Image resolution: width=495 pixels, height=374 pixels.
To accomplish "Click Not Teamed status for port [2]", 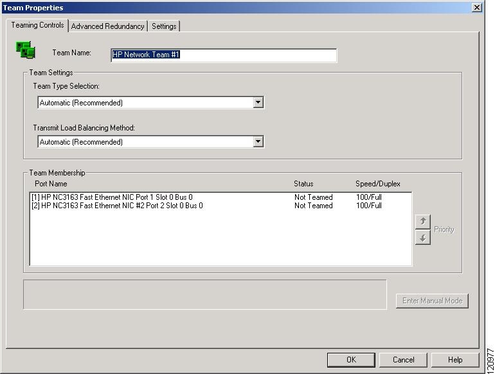I will pyautogui.click(x=314, y=206).
